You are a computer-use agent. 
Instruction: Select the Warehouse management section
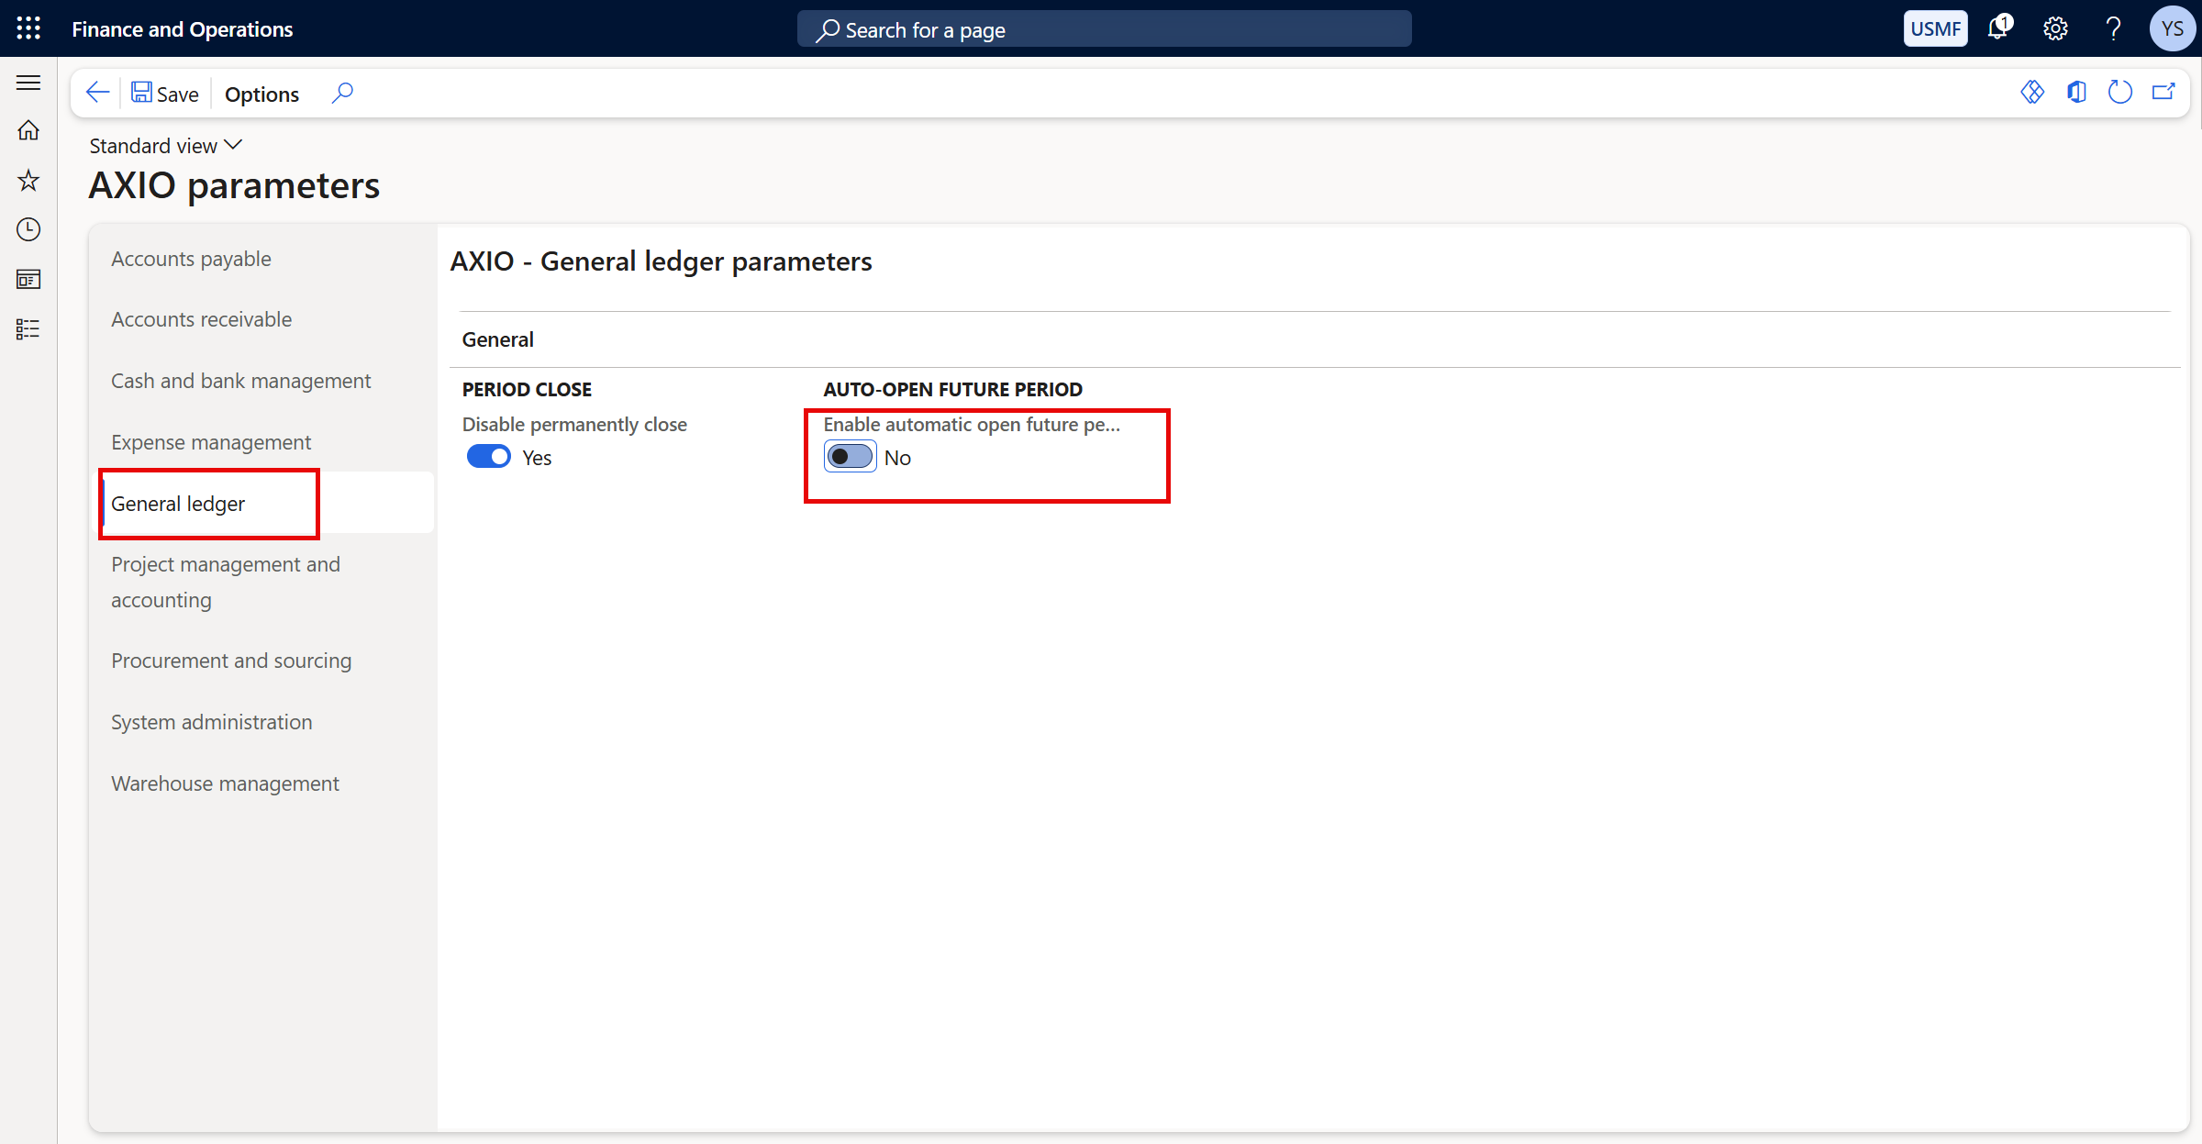click(225, 783)
